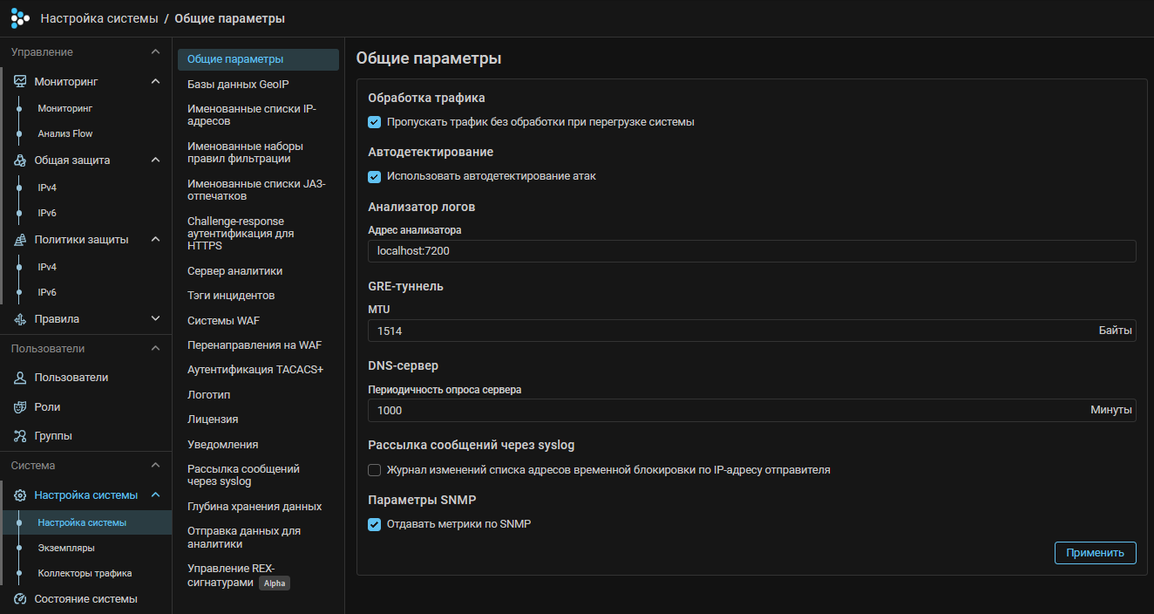The height and width of the screenshot is (614, 1154).
Task: Select Аутентификация TACACS+ in settings menu
Action: click(x=255, y=370)
